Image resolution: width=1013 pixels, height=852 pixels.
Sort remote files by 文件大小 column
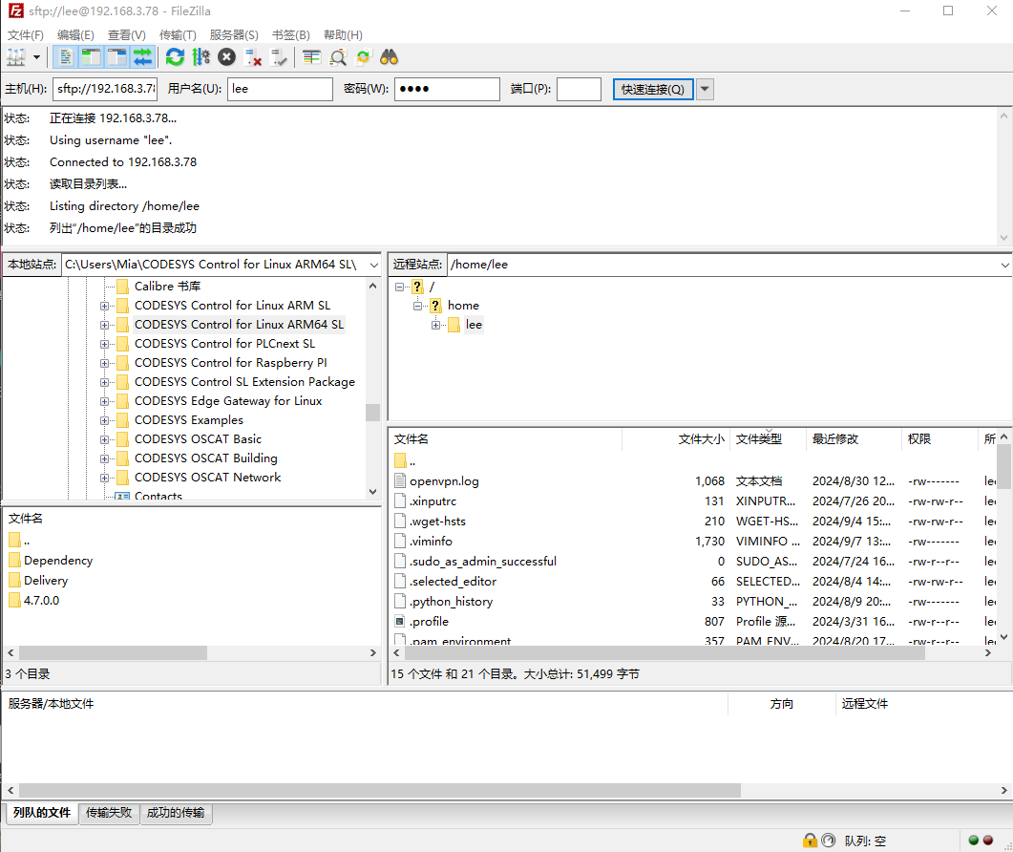click(676, 439)
